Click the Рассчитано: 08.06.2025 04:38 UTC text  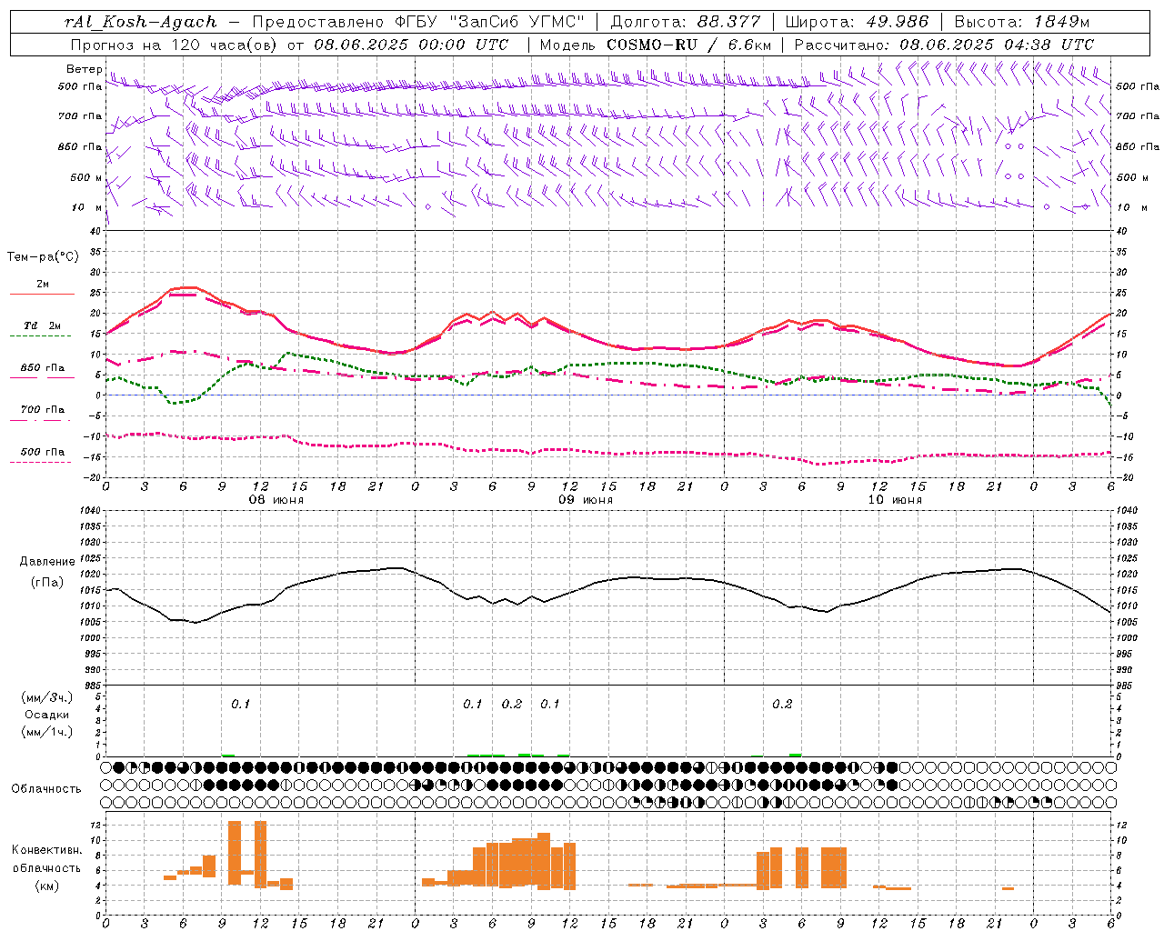tap(944, 45)
